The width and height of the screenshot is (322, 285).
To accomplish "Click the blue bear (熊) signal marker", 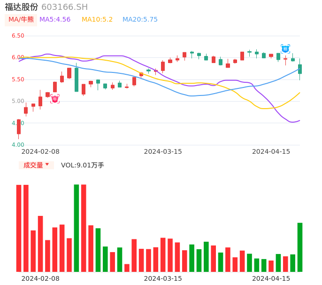I will [x=285, y=49].
